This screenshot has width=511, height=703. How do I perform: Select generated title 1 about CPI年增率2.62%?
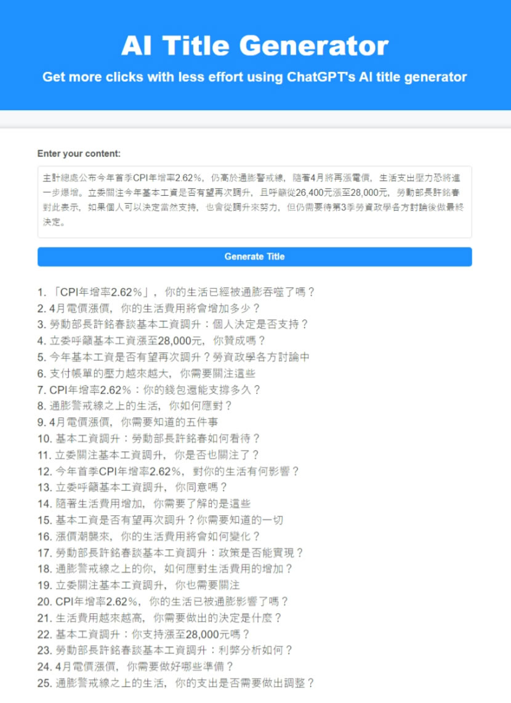tap(176, 292)
